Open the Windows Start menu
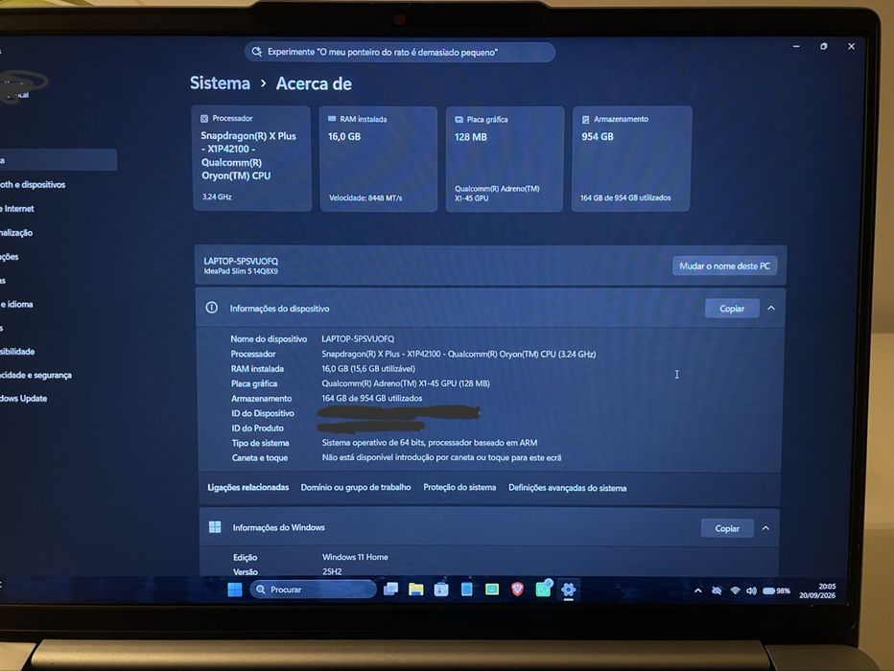 click(x=235, y=590)
